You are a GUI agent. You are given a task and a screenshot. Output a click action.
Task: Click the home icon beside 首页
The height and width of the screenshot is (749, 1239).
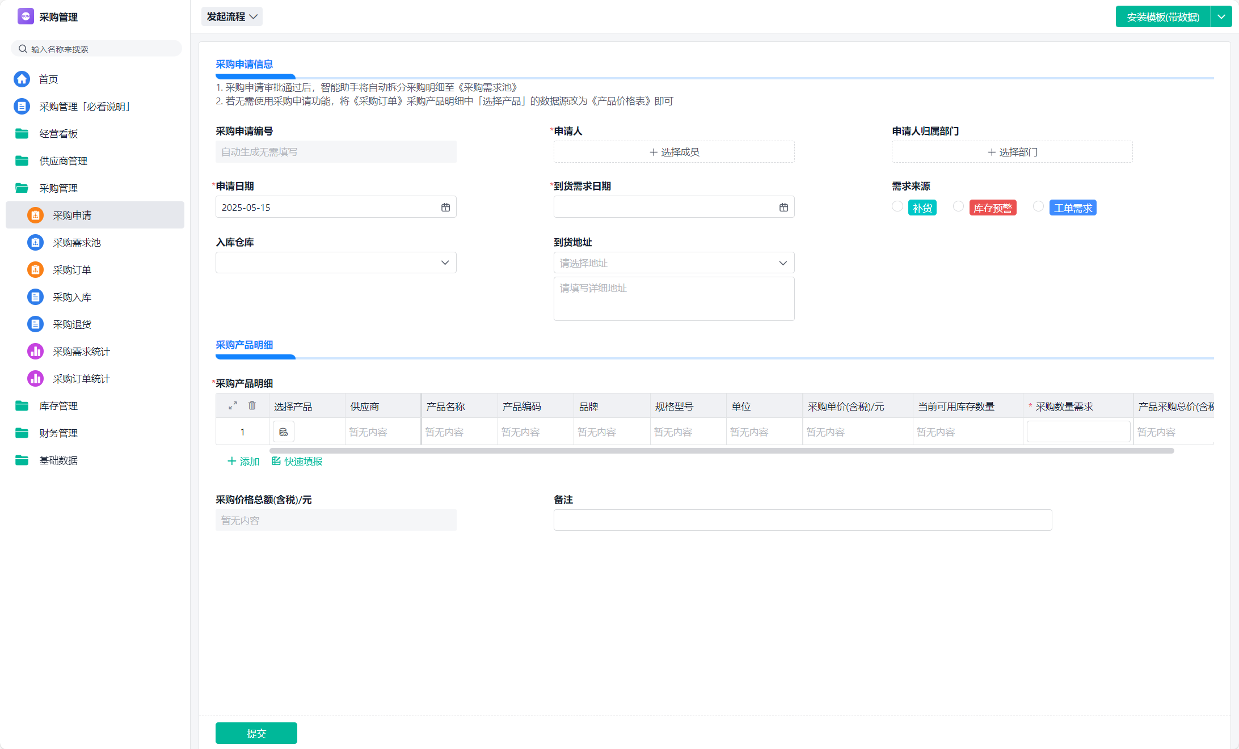[x=22, y=79]
